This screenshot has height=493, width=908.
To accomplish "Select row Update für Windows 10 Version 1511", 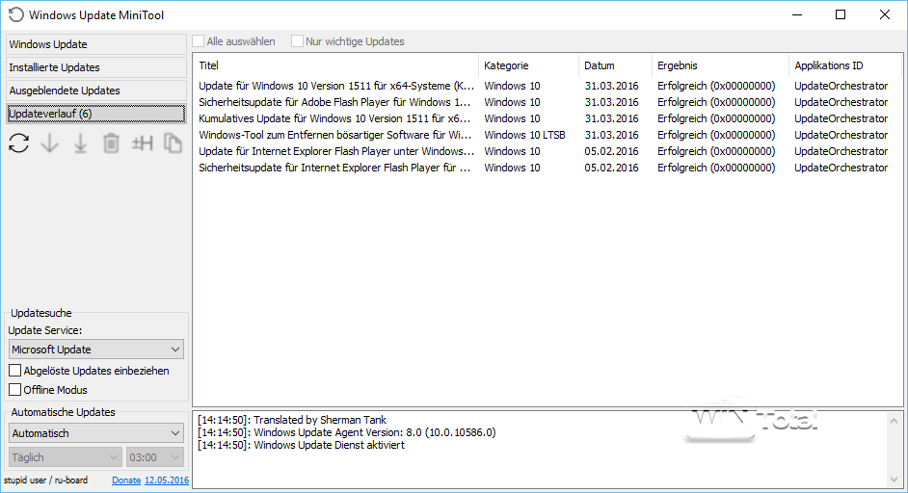I will pyautogui.click(x=547, y=86).
